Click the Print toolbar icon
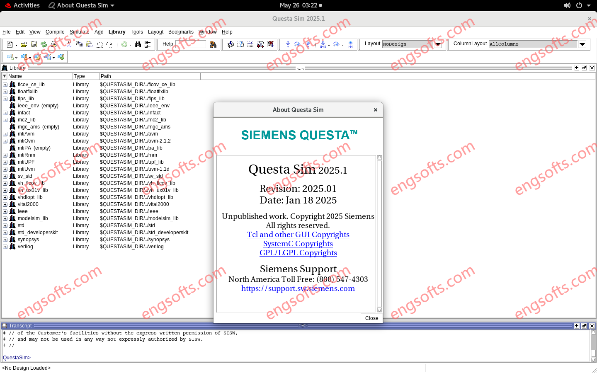Viewport: 597px width, 373px height. tap(54, 44)
